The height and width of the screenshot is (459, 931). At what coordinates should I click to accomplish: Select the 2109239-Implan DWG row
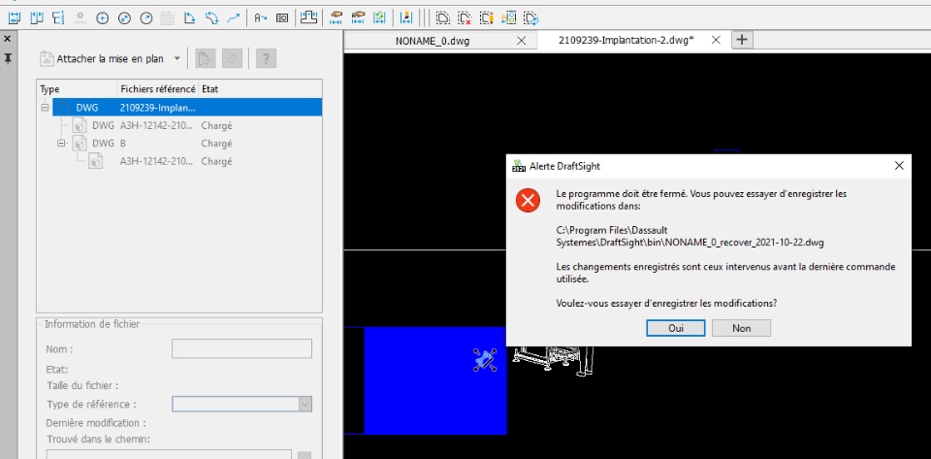187,108
